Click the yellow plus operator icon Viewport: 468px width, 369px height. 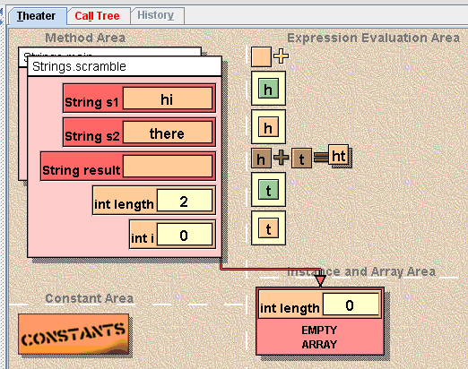282,56
